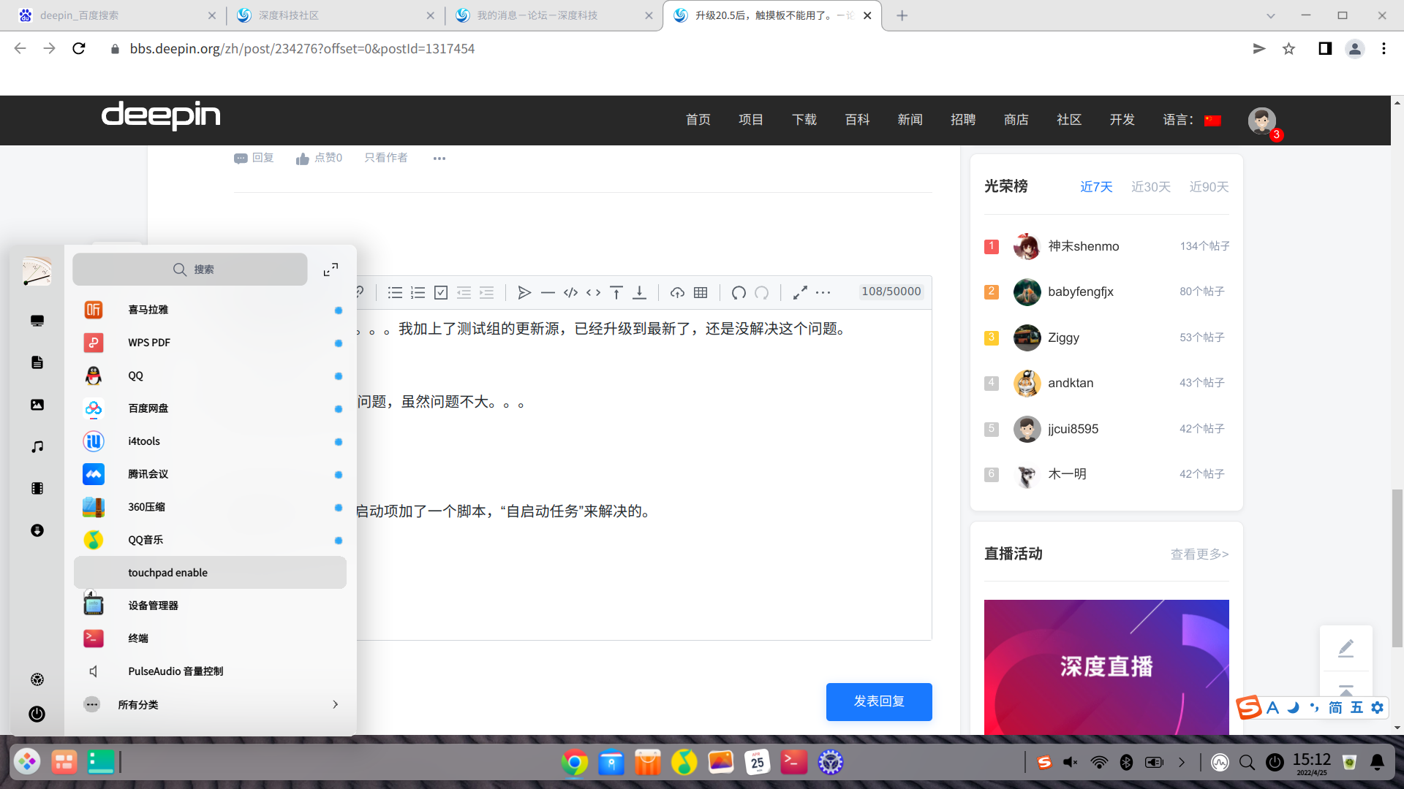The width and height of the screenshot is (1404, 789).
Task: Click the 发表回复 submit button
Action: (x=878, y=701)
